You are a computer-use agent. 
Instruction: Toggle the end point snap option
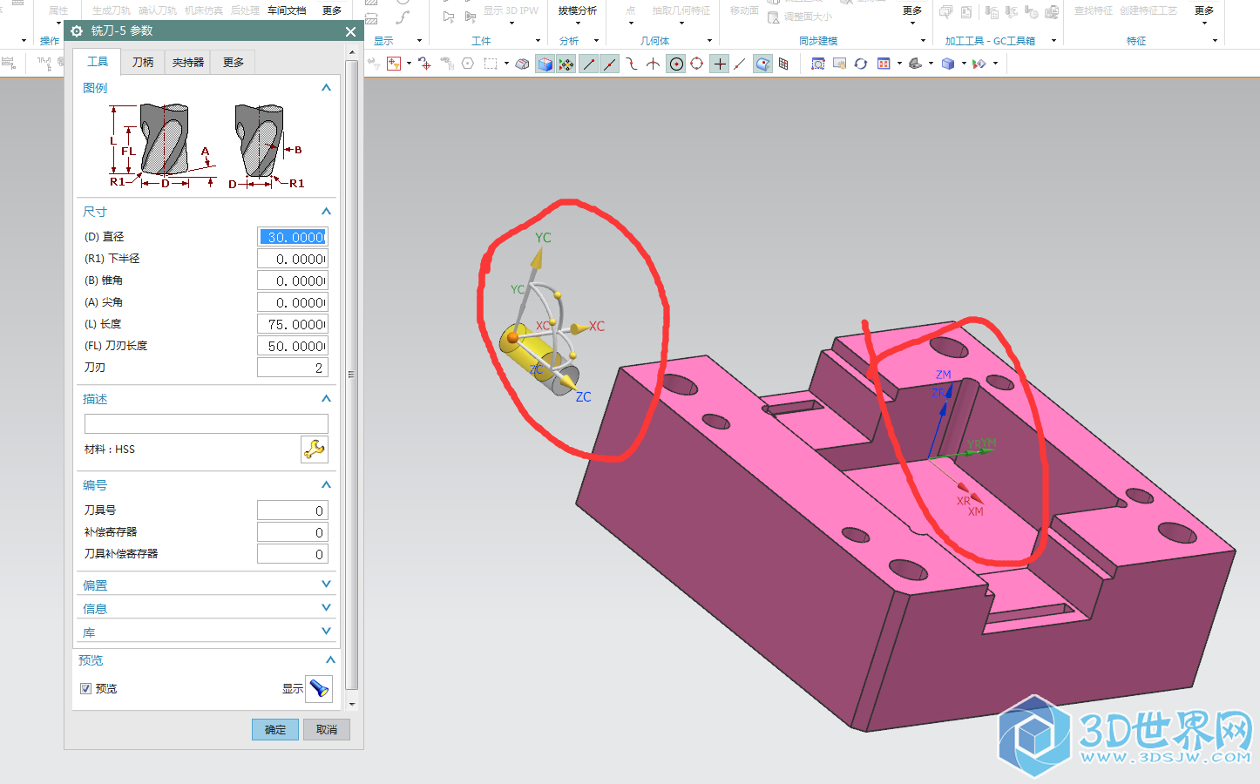coord(589,64)
